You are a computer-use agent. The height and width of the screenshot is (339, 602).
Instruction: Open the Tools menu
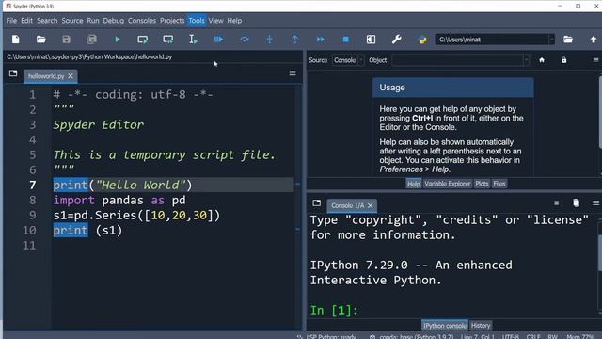(x=197, y=21)
